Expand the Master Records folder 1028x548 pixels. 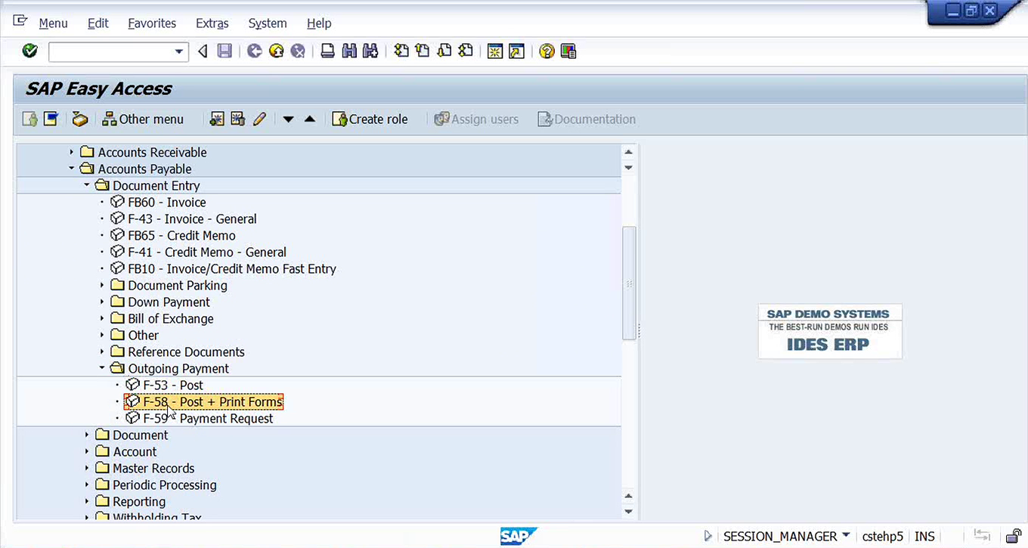pyautogui.click(x=87, y=468)
